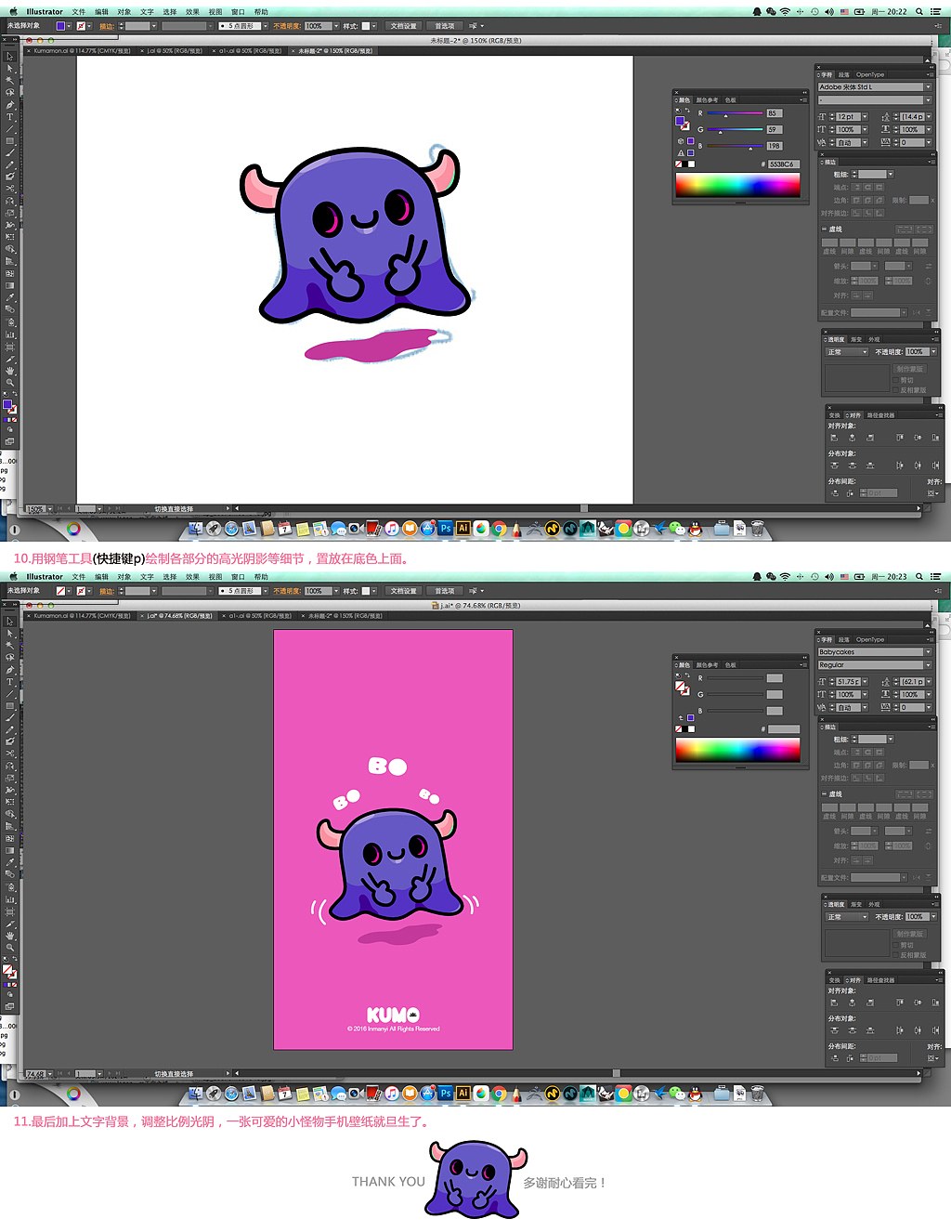
Task: Click the hex field showing 5538C6
Action: tap(782, 164)
